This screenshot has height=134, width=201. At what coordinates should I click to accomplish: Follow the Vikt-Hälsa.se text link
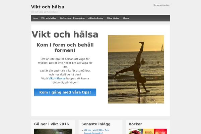[57, 78]
